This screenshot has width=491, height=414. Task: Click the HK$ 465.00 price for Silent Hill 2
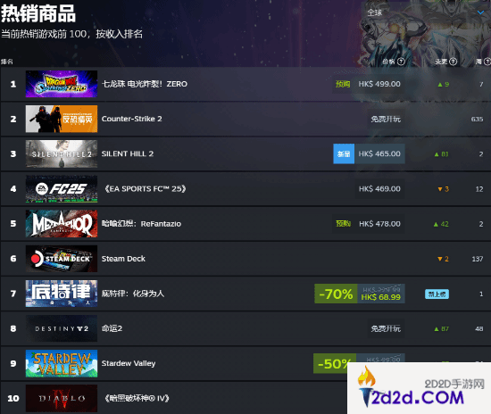379,154
